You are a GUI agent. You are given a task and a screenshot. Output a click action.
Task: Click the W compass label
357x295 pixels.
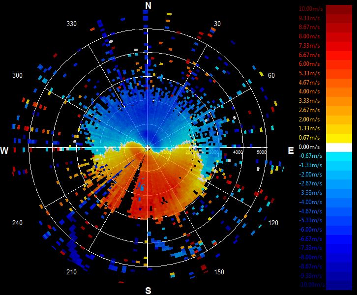pyautogui.click(x=4, y=150)
